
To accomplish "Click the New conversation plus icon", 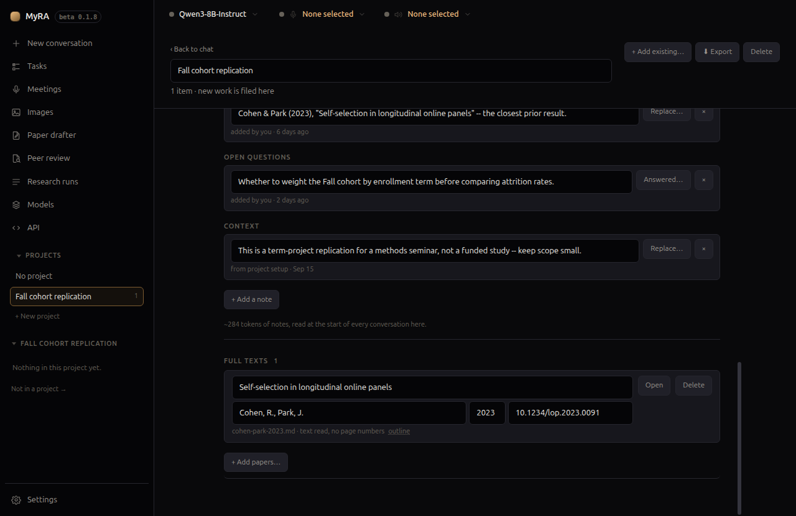I will [x=16, y=43].
